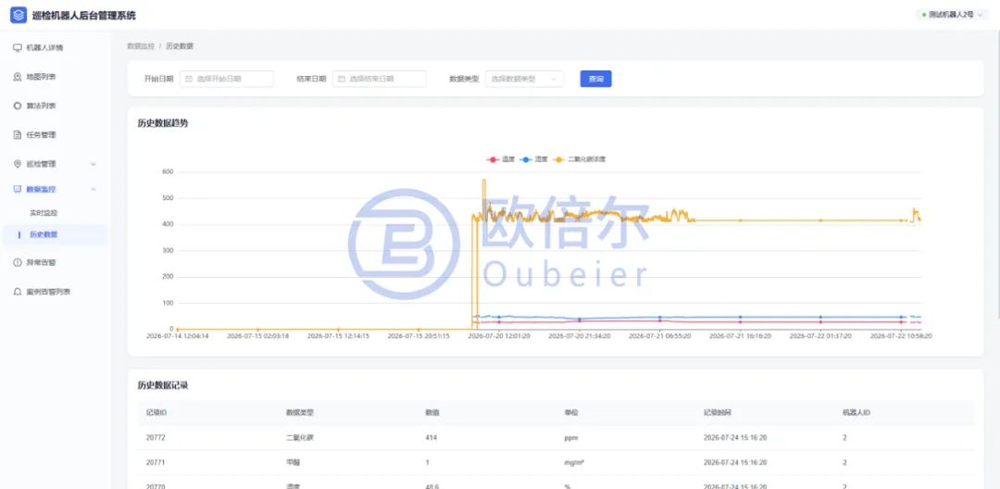Click the 600 y-axis label
Image resolution: width=1000 pixels, height=489 pixels.
168,172
